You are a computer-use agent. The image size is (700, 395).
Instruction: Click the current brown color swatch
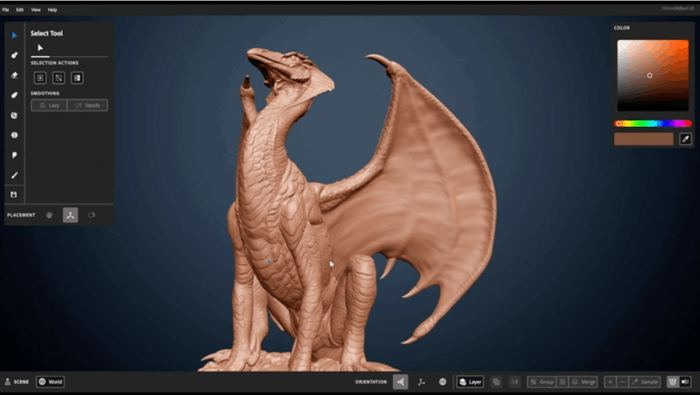tap(644, 139)
